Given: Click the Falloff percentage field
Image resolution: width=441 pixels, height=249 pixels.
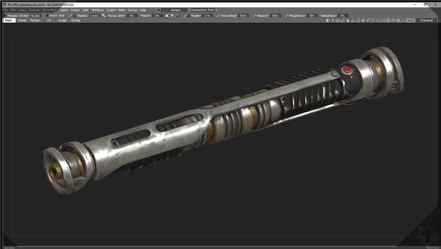Looking at the screenshot, I should [x=157, y=16].
